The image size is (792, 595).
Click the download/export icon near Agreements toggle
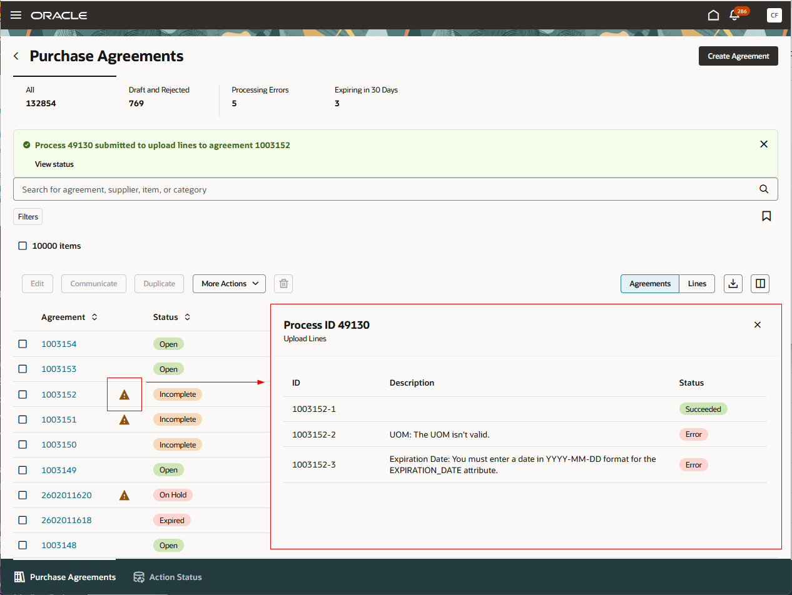coord(733,283)
